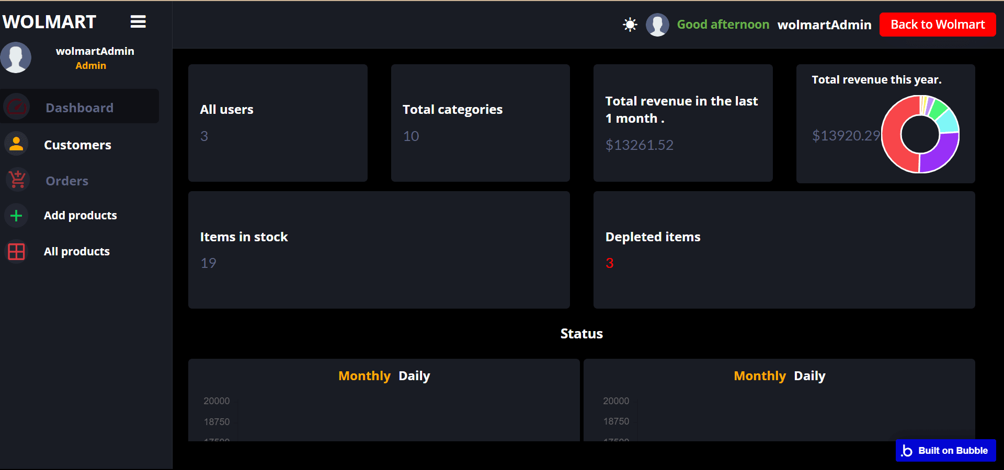Select Monthly tab on right chart
The width and height of the screenshot is (1004, 470).
(x=760, y=376)
